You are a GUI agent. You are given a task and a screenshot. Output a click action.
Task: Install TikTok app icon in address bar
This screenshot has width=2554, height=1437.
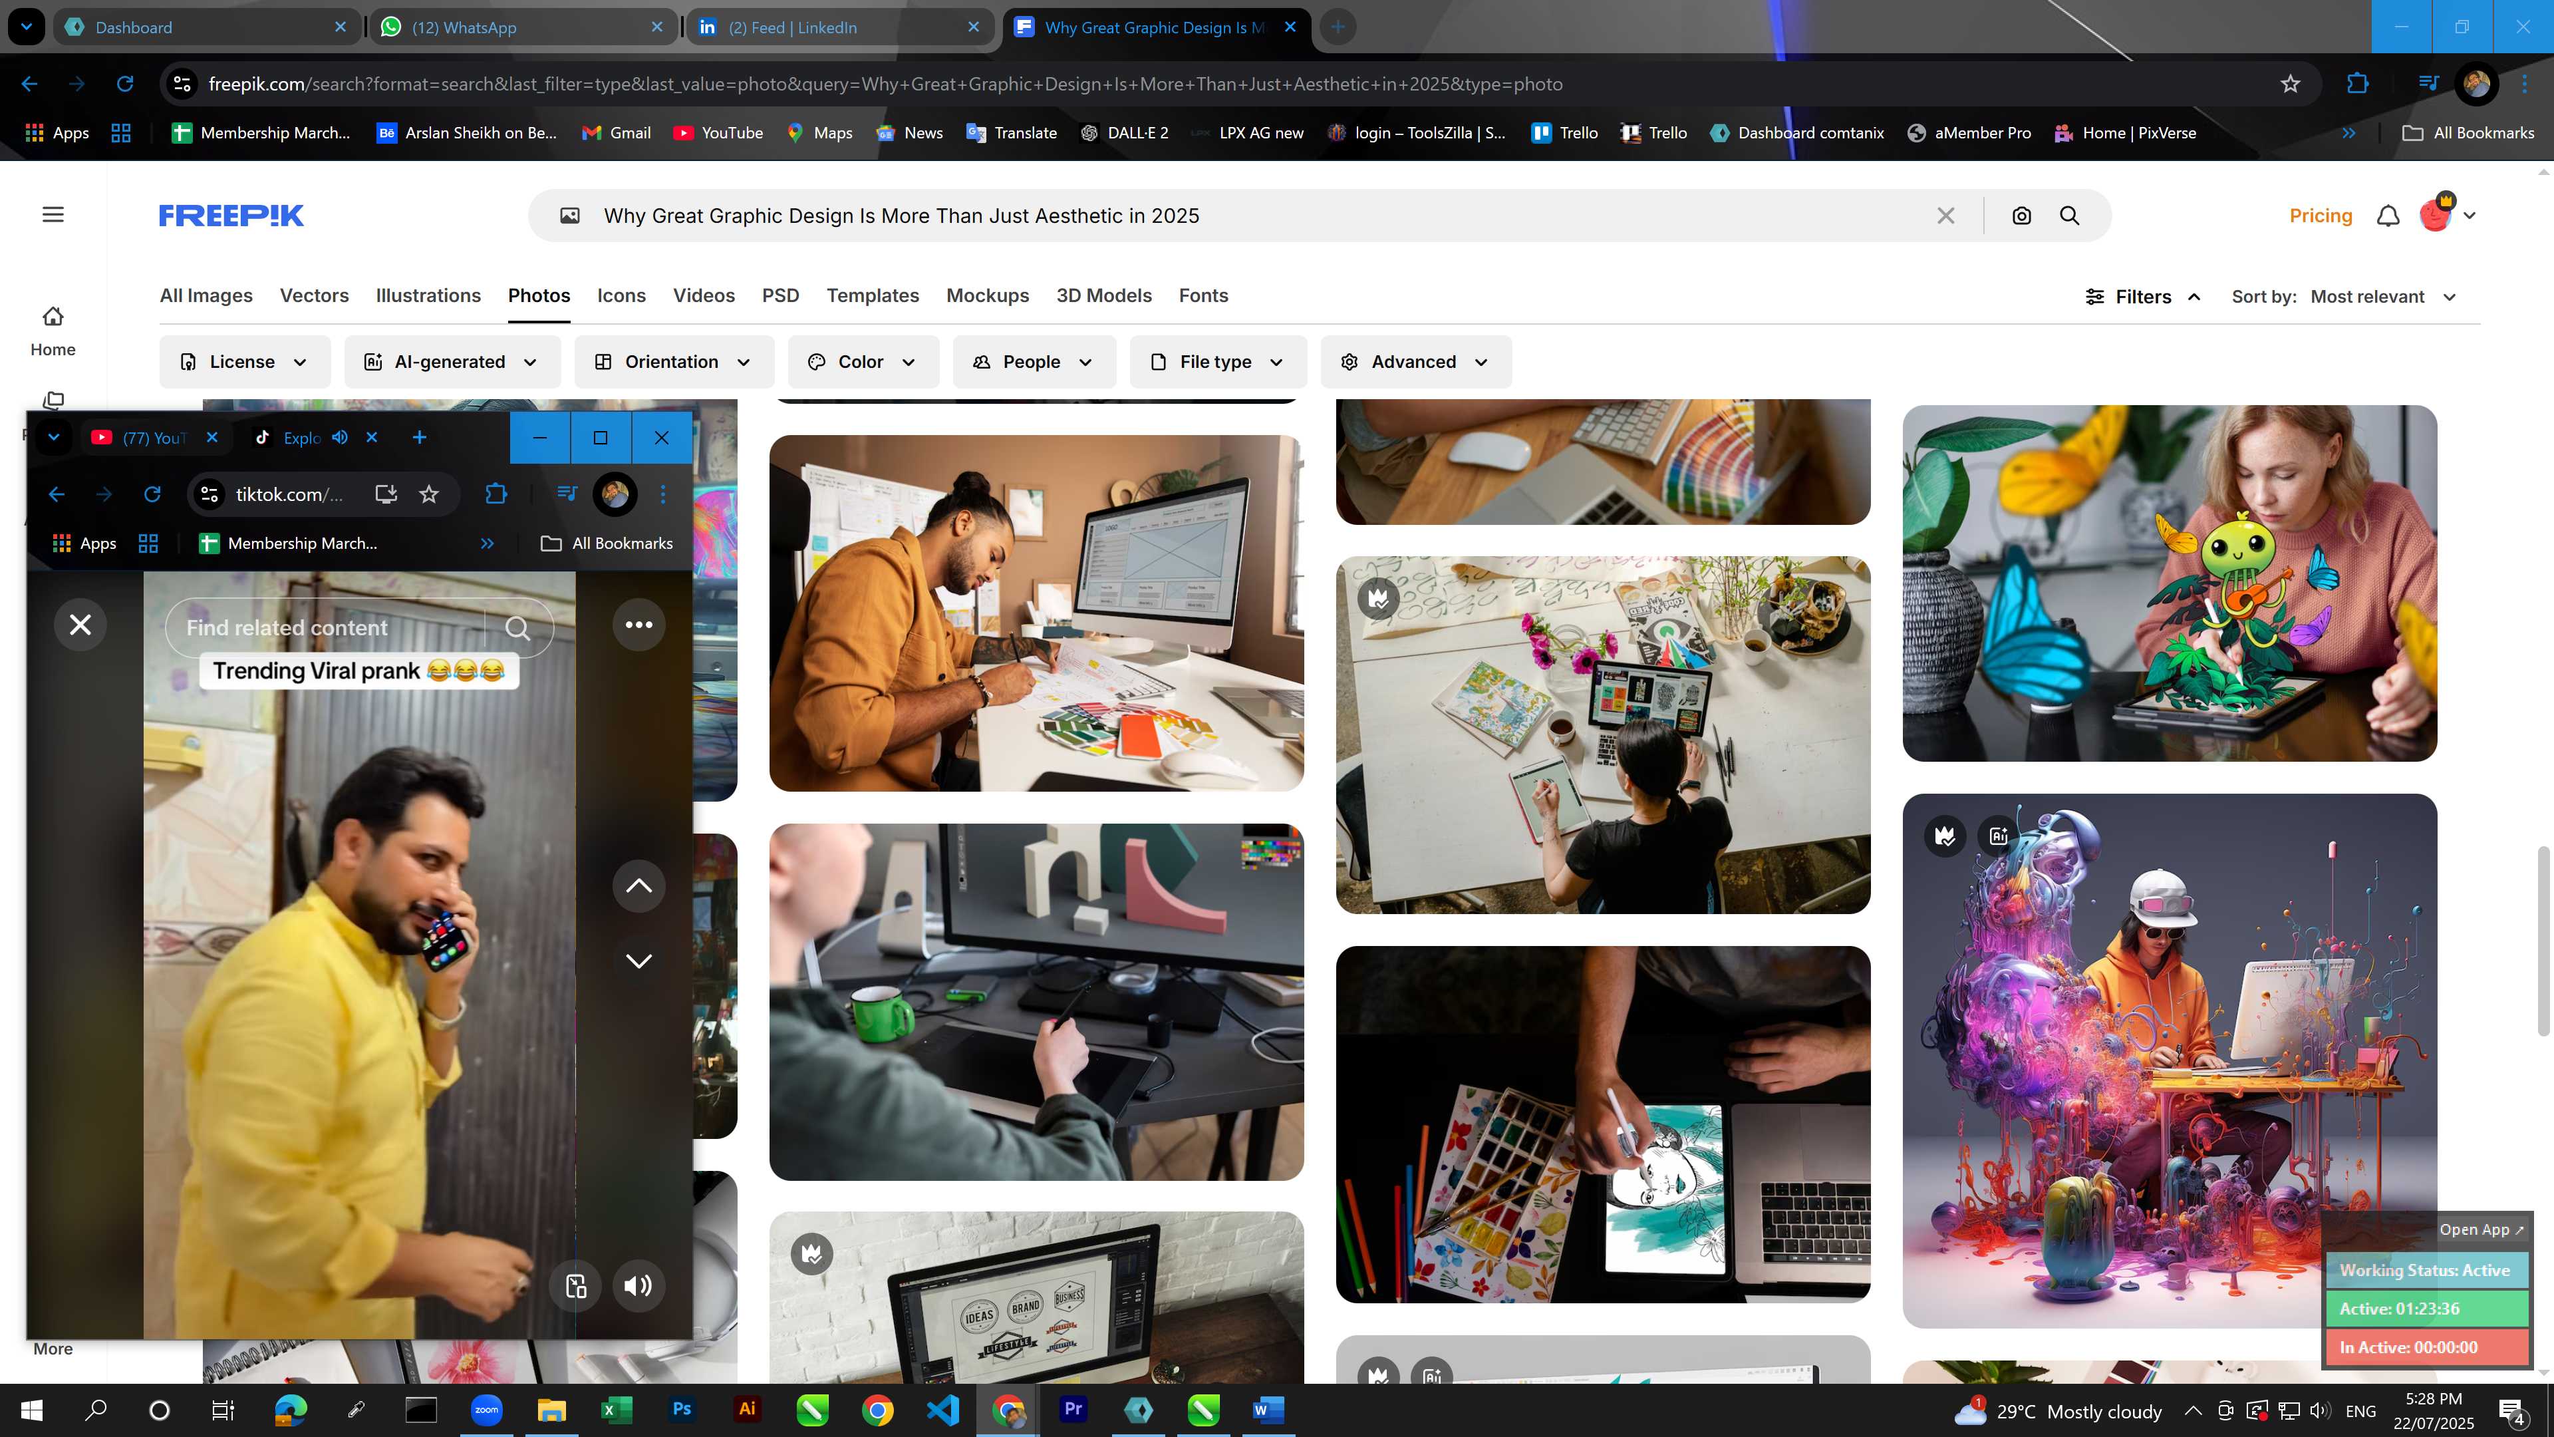(x=386, y=494)
